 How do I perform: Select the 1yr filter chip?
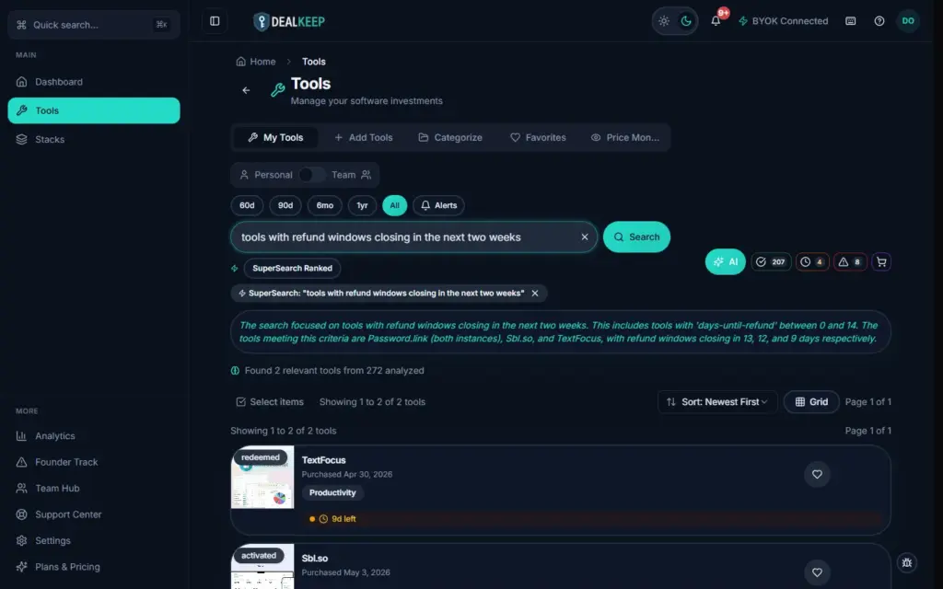(x=362, y=205)
